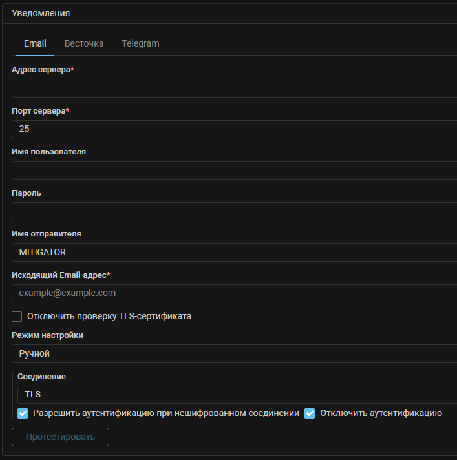
Task: Click the Порт сервера field containing 25
Action: tap(233, 129)
